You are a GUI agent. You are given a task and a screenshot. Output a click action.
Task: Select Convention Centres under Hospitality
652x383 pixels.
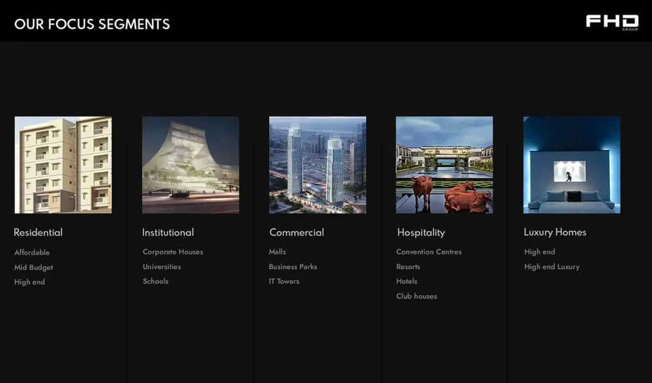[x=429, y=252]
